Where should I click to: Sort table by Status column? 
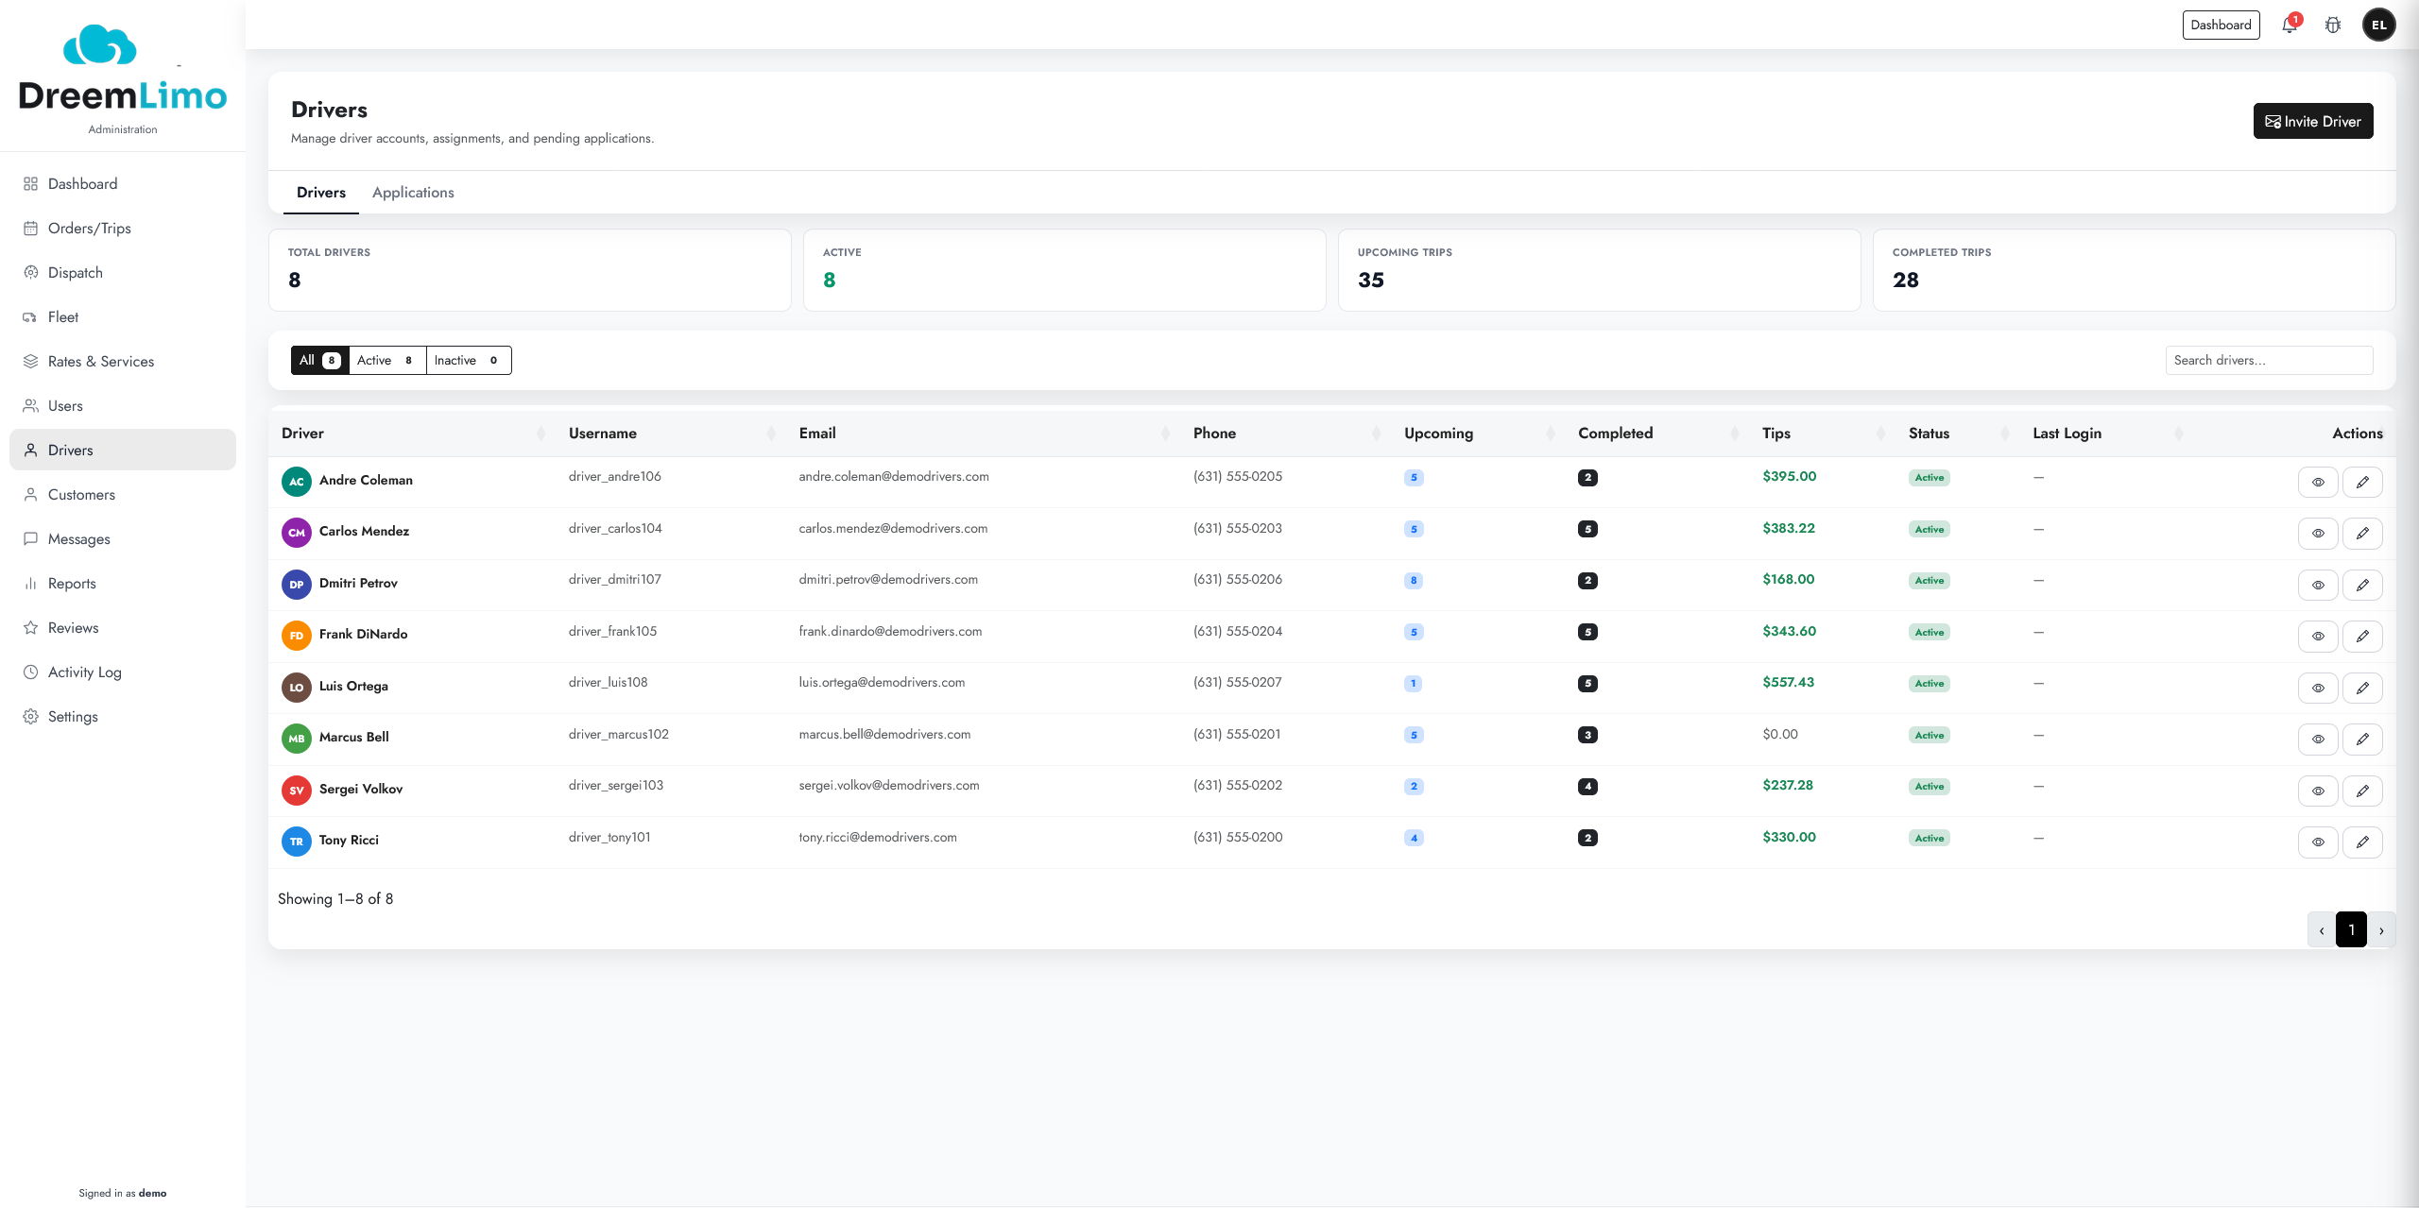point(1959,434)
